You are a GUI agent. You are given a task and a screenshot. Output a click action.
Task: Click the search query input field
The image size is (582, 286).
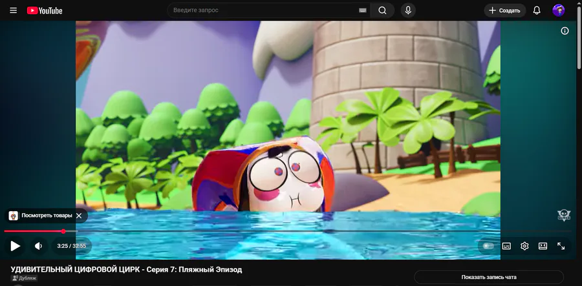click(x=264, y=10)
